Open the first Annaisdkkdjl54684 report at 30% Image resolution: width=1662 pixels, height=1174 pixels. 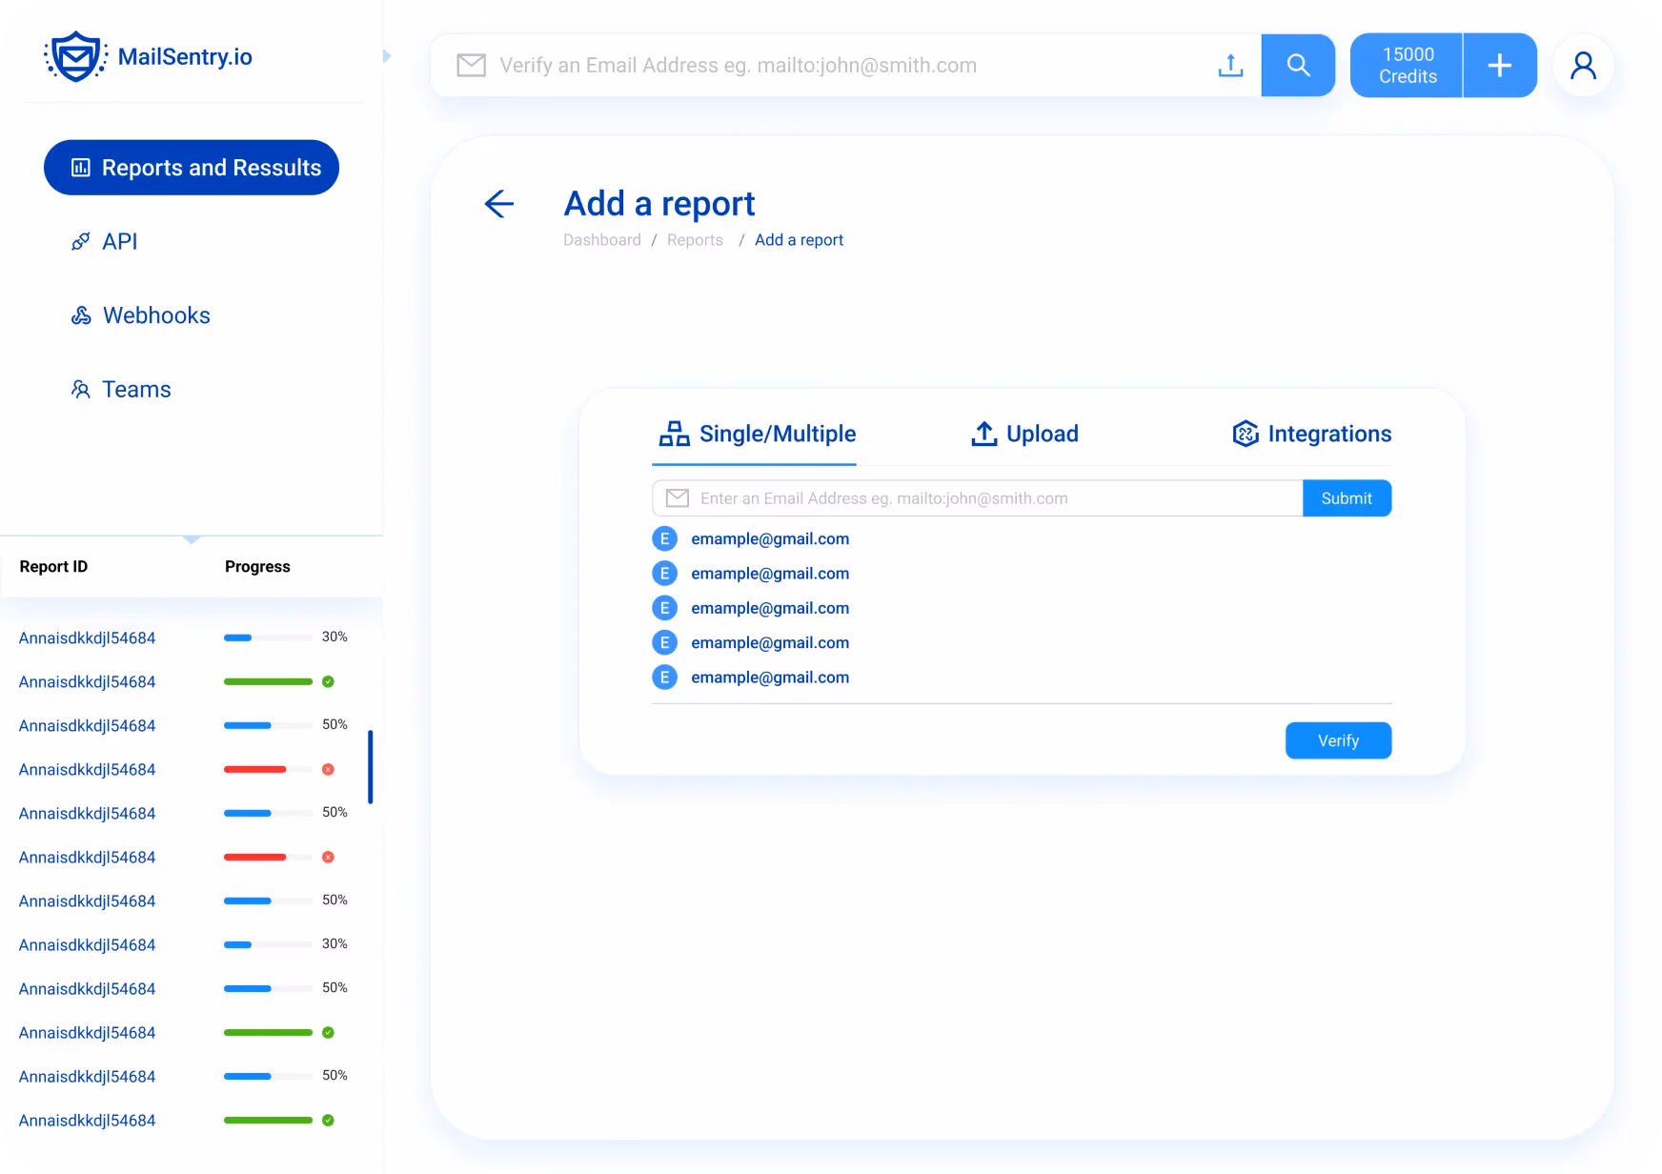pos(87,638)
